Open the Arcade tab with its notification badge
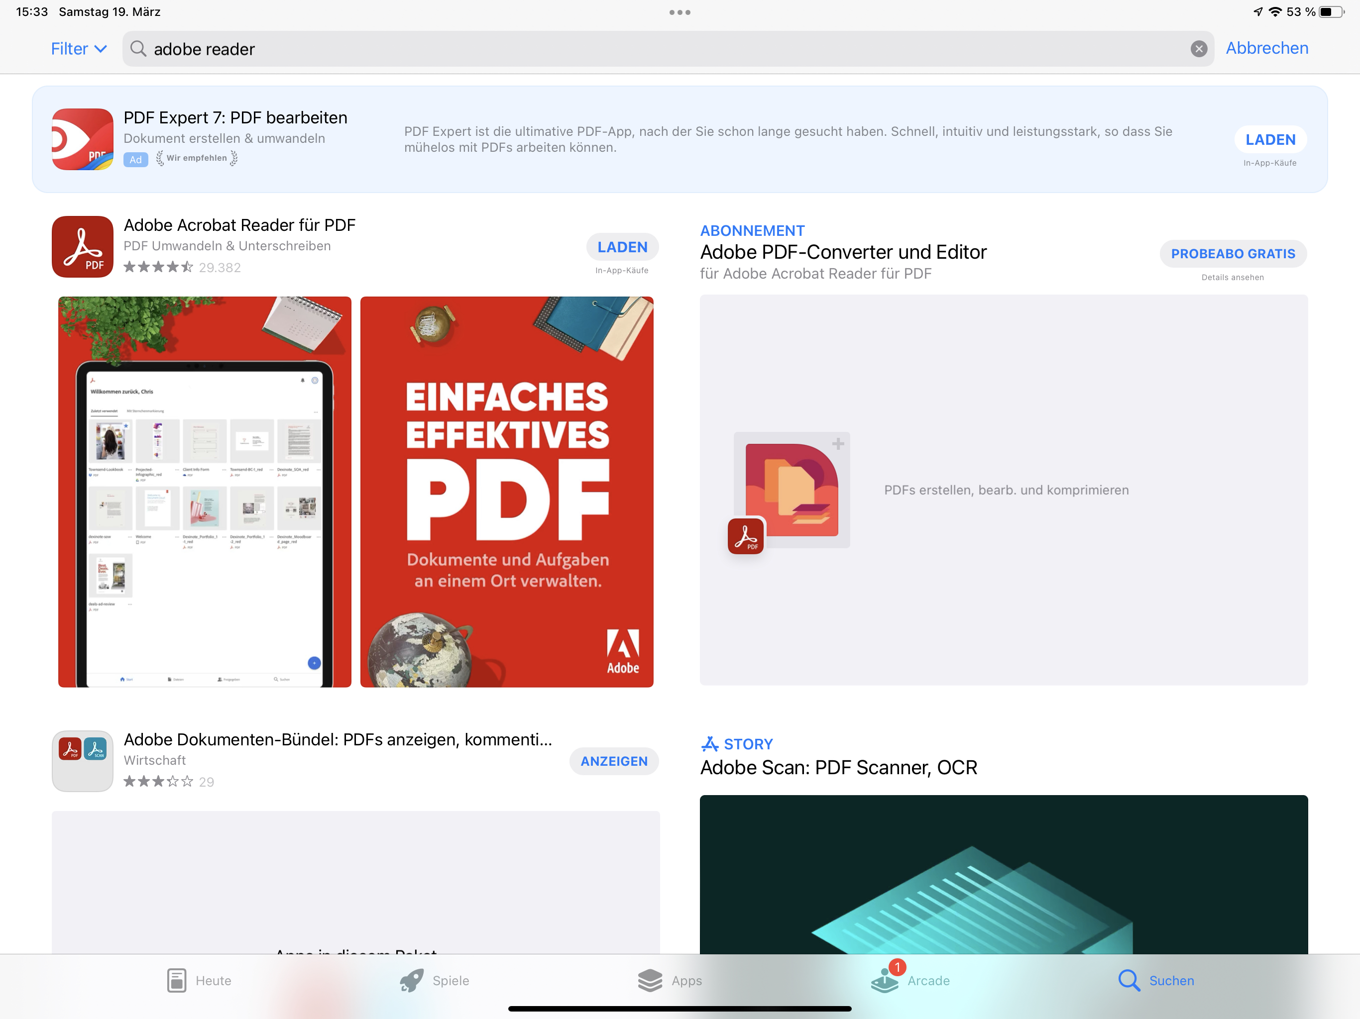The width and height of the screenshot is (1360, 1019). click(910, 980)
